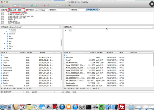Toggle local directory tree display icon
Screen dimensions: 155x111
coord(15,6)
